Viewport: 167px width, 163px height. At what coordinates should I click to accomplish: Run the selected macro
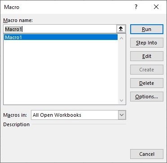coord(147,29)
